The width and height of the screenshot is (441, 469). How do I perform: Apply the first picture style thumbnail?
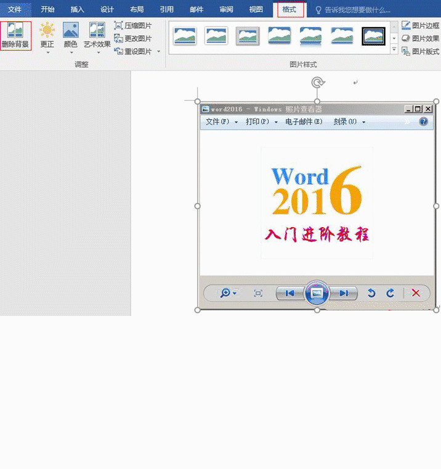(185, 36)
